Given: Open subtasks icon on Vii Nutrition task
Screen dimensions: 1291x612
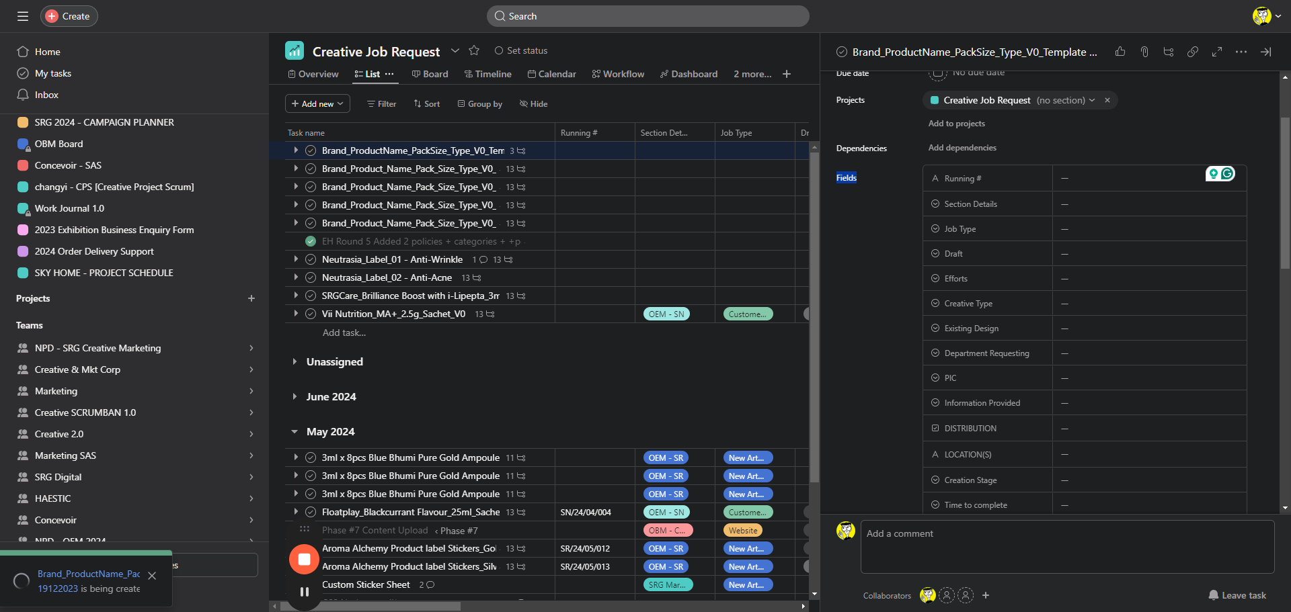Looking at the screenshot, I should pos(490,314).
